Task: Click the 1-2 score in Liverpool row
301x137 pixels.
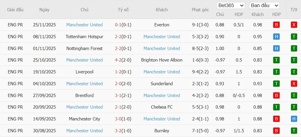Action: click(118, 72)
